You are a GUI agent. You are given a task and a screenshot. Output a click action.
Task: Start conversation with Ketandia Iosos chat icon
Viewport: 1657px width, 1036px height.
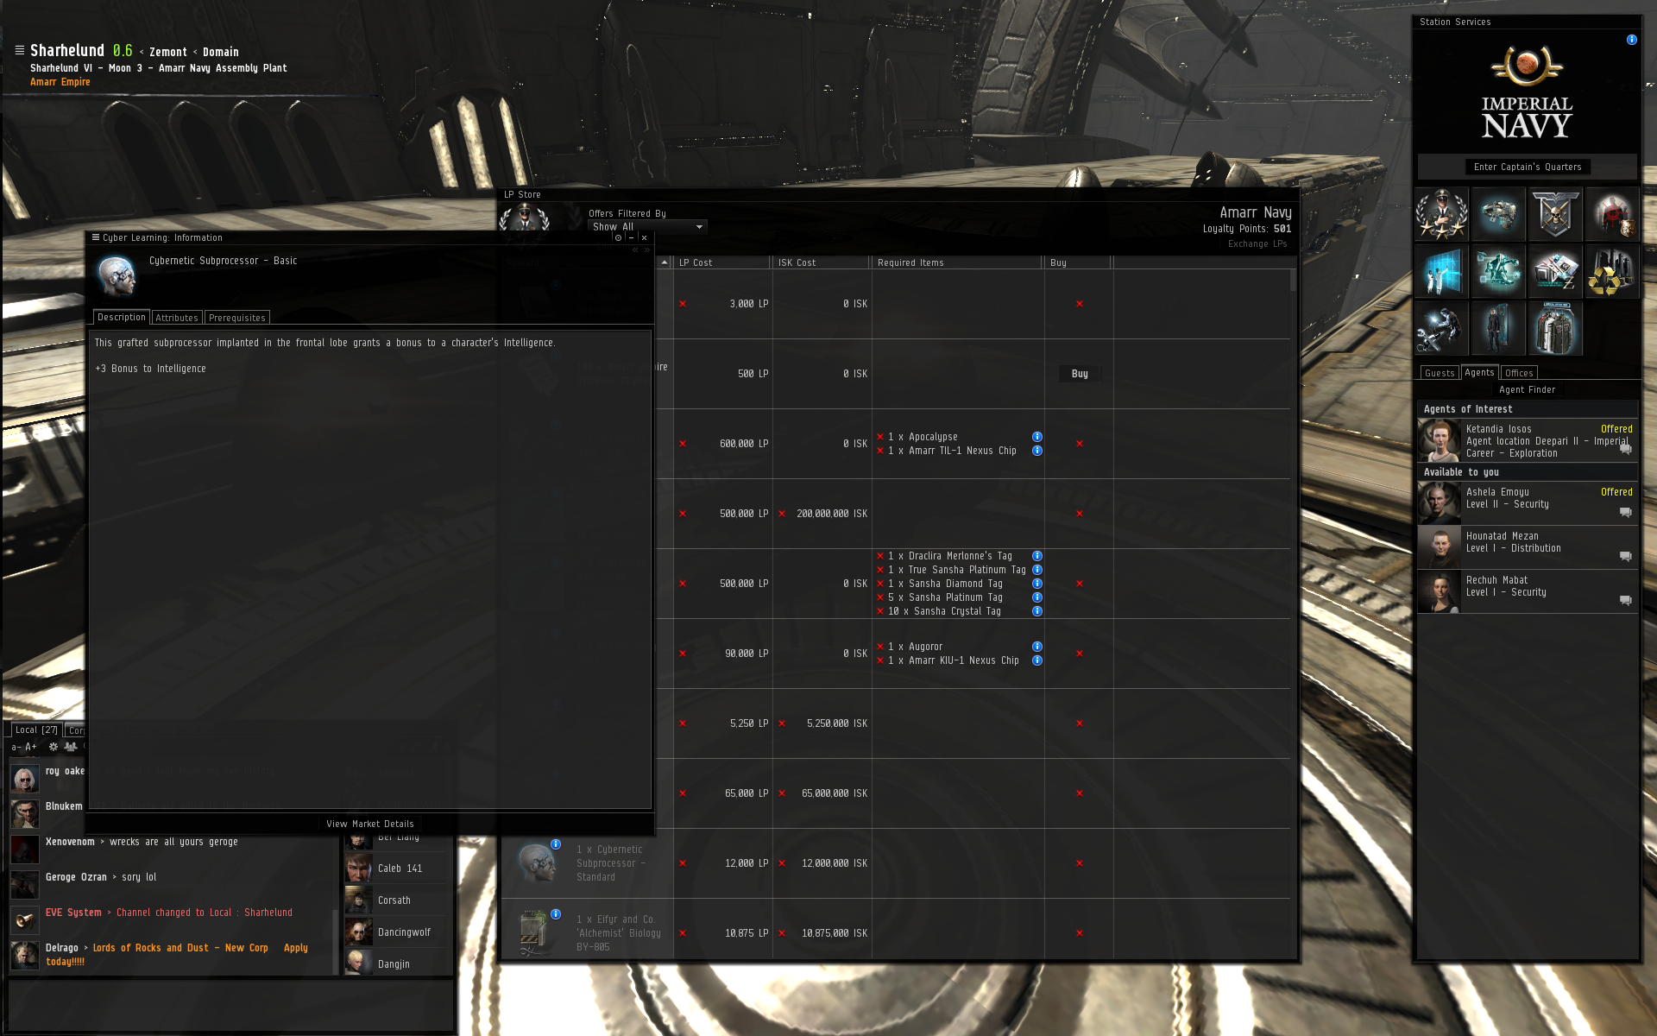(x=1625, y=449)
